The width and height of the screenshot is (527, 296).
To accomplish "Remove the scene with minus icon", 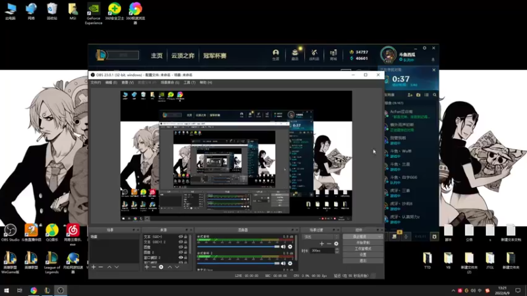I will (x=101, y=267).
